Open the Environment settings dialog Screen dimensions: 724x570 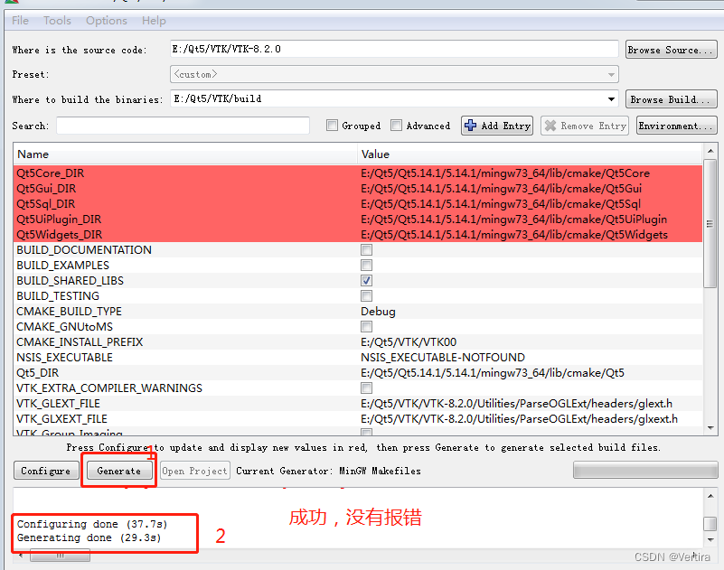[x=676, y=126]
